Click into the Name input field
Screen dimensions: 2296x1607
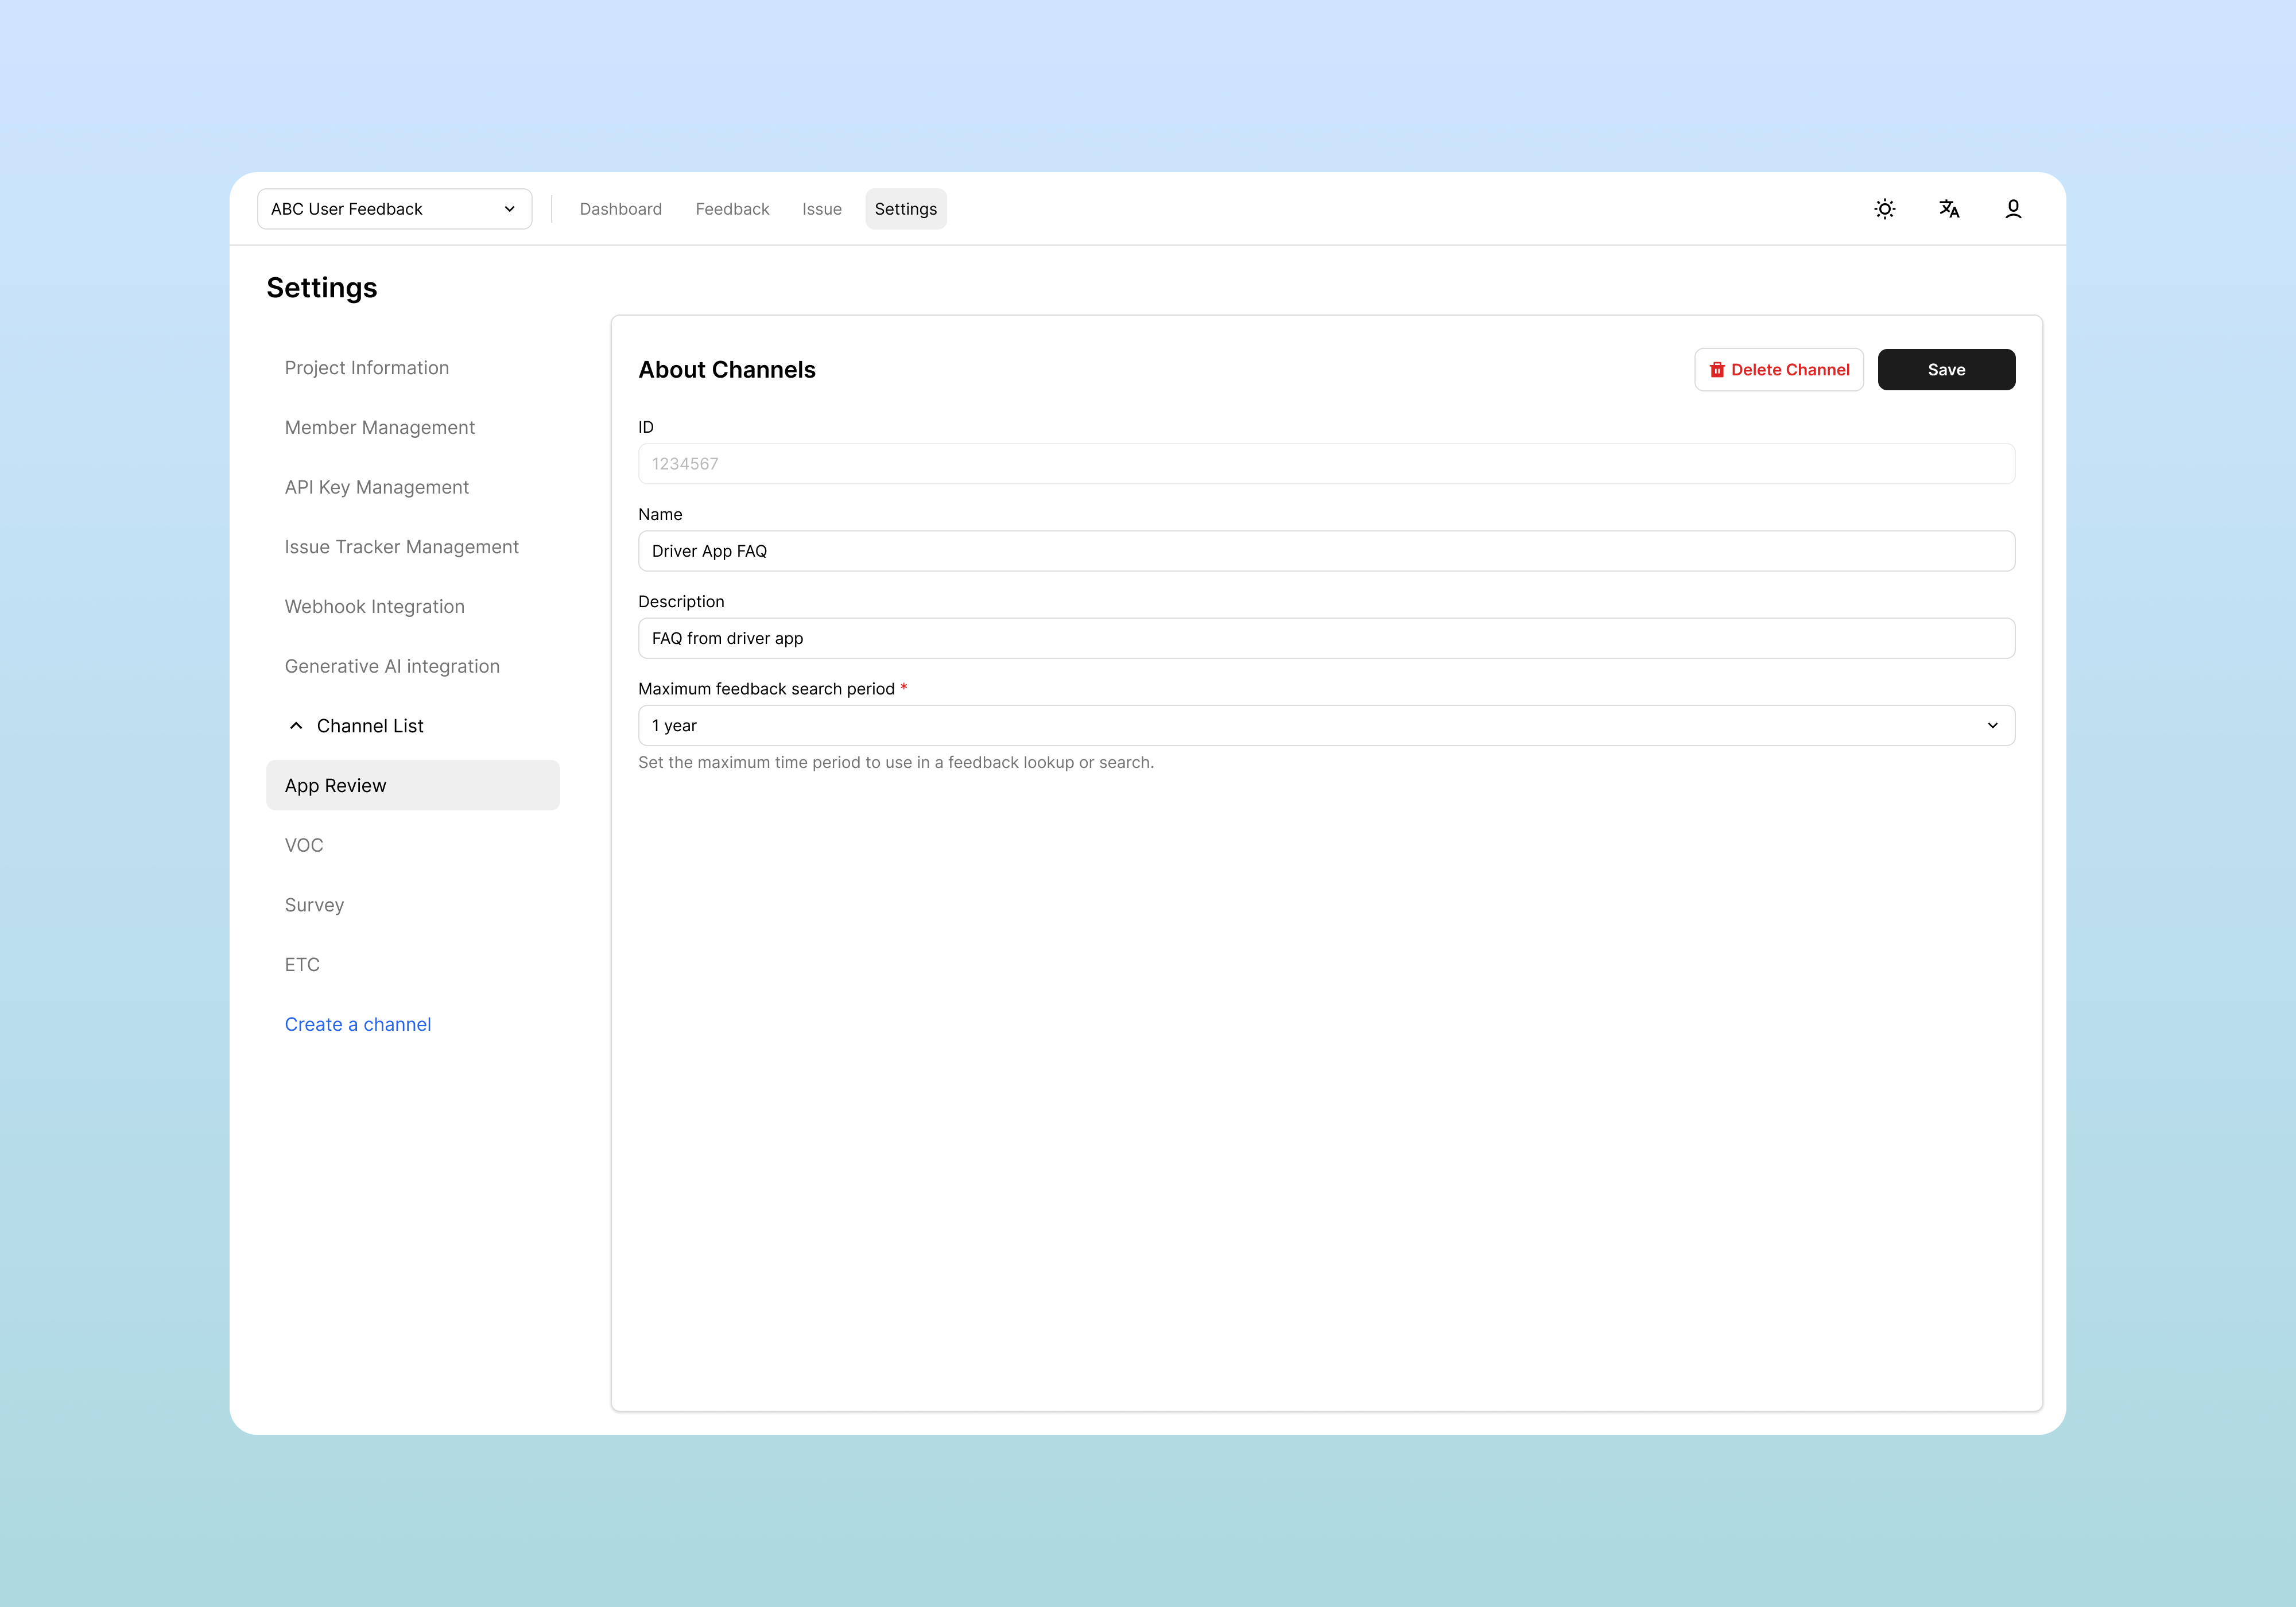[x=1325, y=551]
